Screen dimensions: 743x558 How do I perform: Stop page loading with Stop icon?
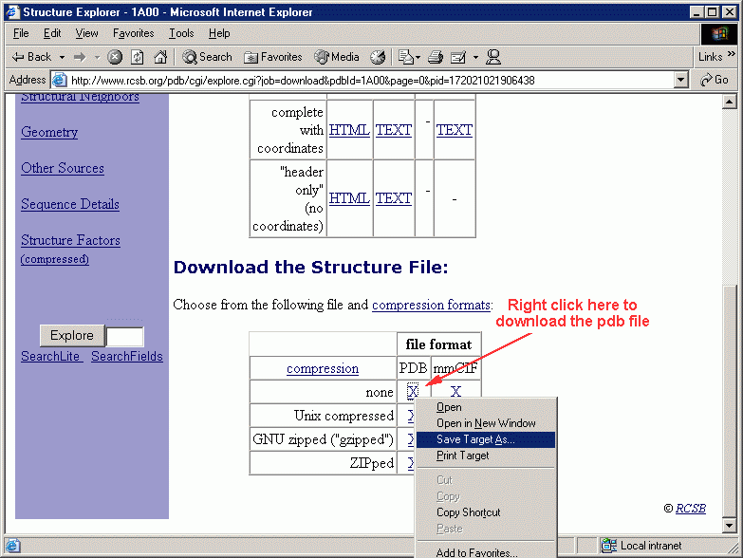click(x=115, y=57)
